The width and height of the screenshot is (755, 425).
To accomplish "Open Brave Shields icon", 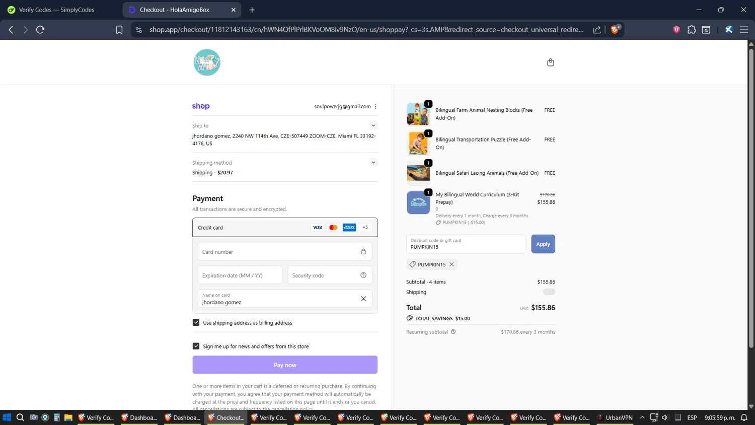I will (x=615, y=30).
